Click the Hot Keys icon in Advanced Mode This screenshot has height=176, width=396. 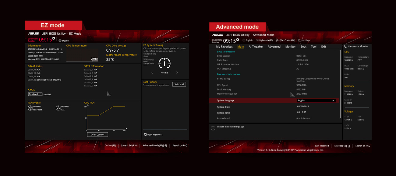[300, 40]
